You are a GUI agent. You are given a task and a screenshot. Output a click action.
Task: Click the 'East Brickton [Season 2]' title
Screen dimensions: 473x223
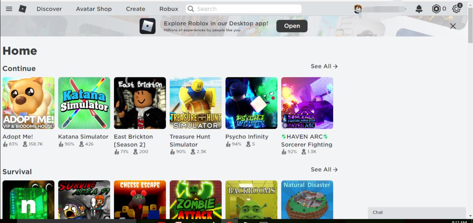pos(133,140)
